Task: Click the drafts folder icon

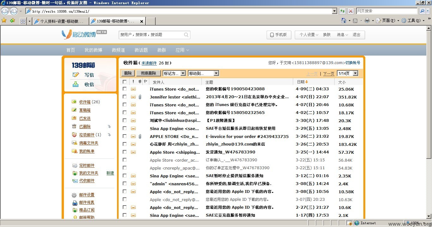Action: click(74, 110)
